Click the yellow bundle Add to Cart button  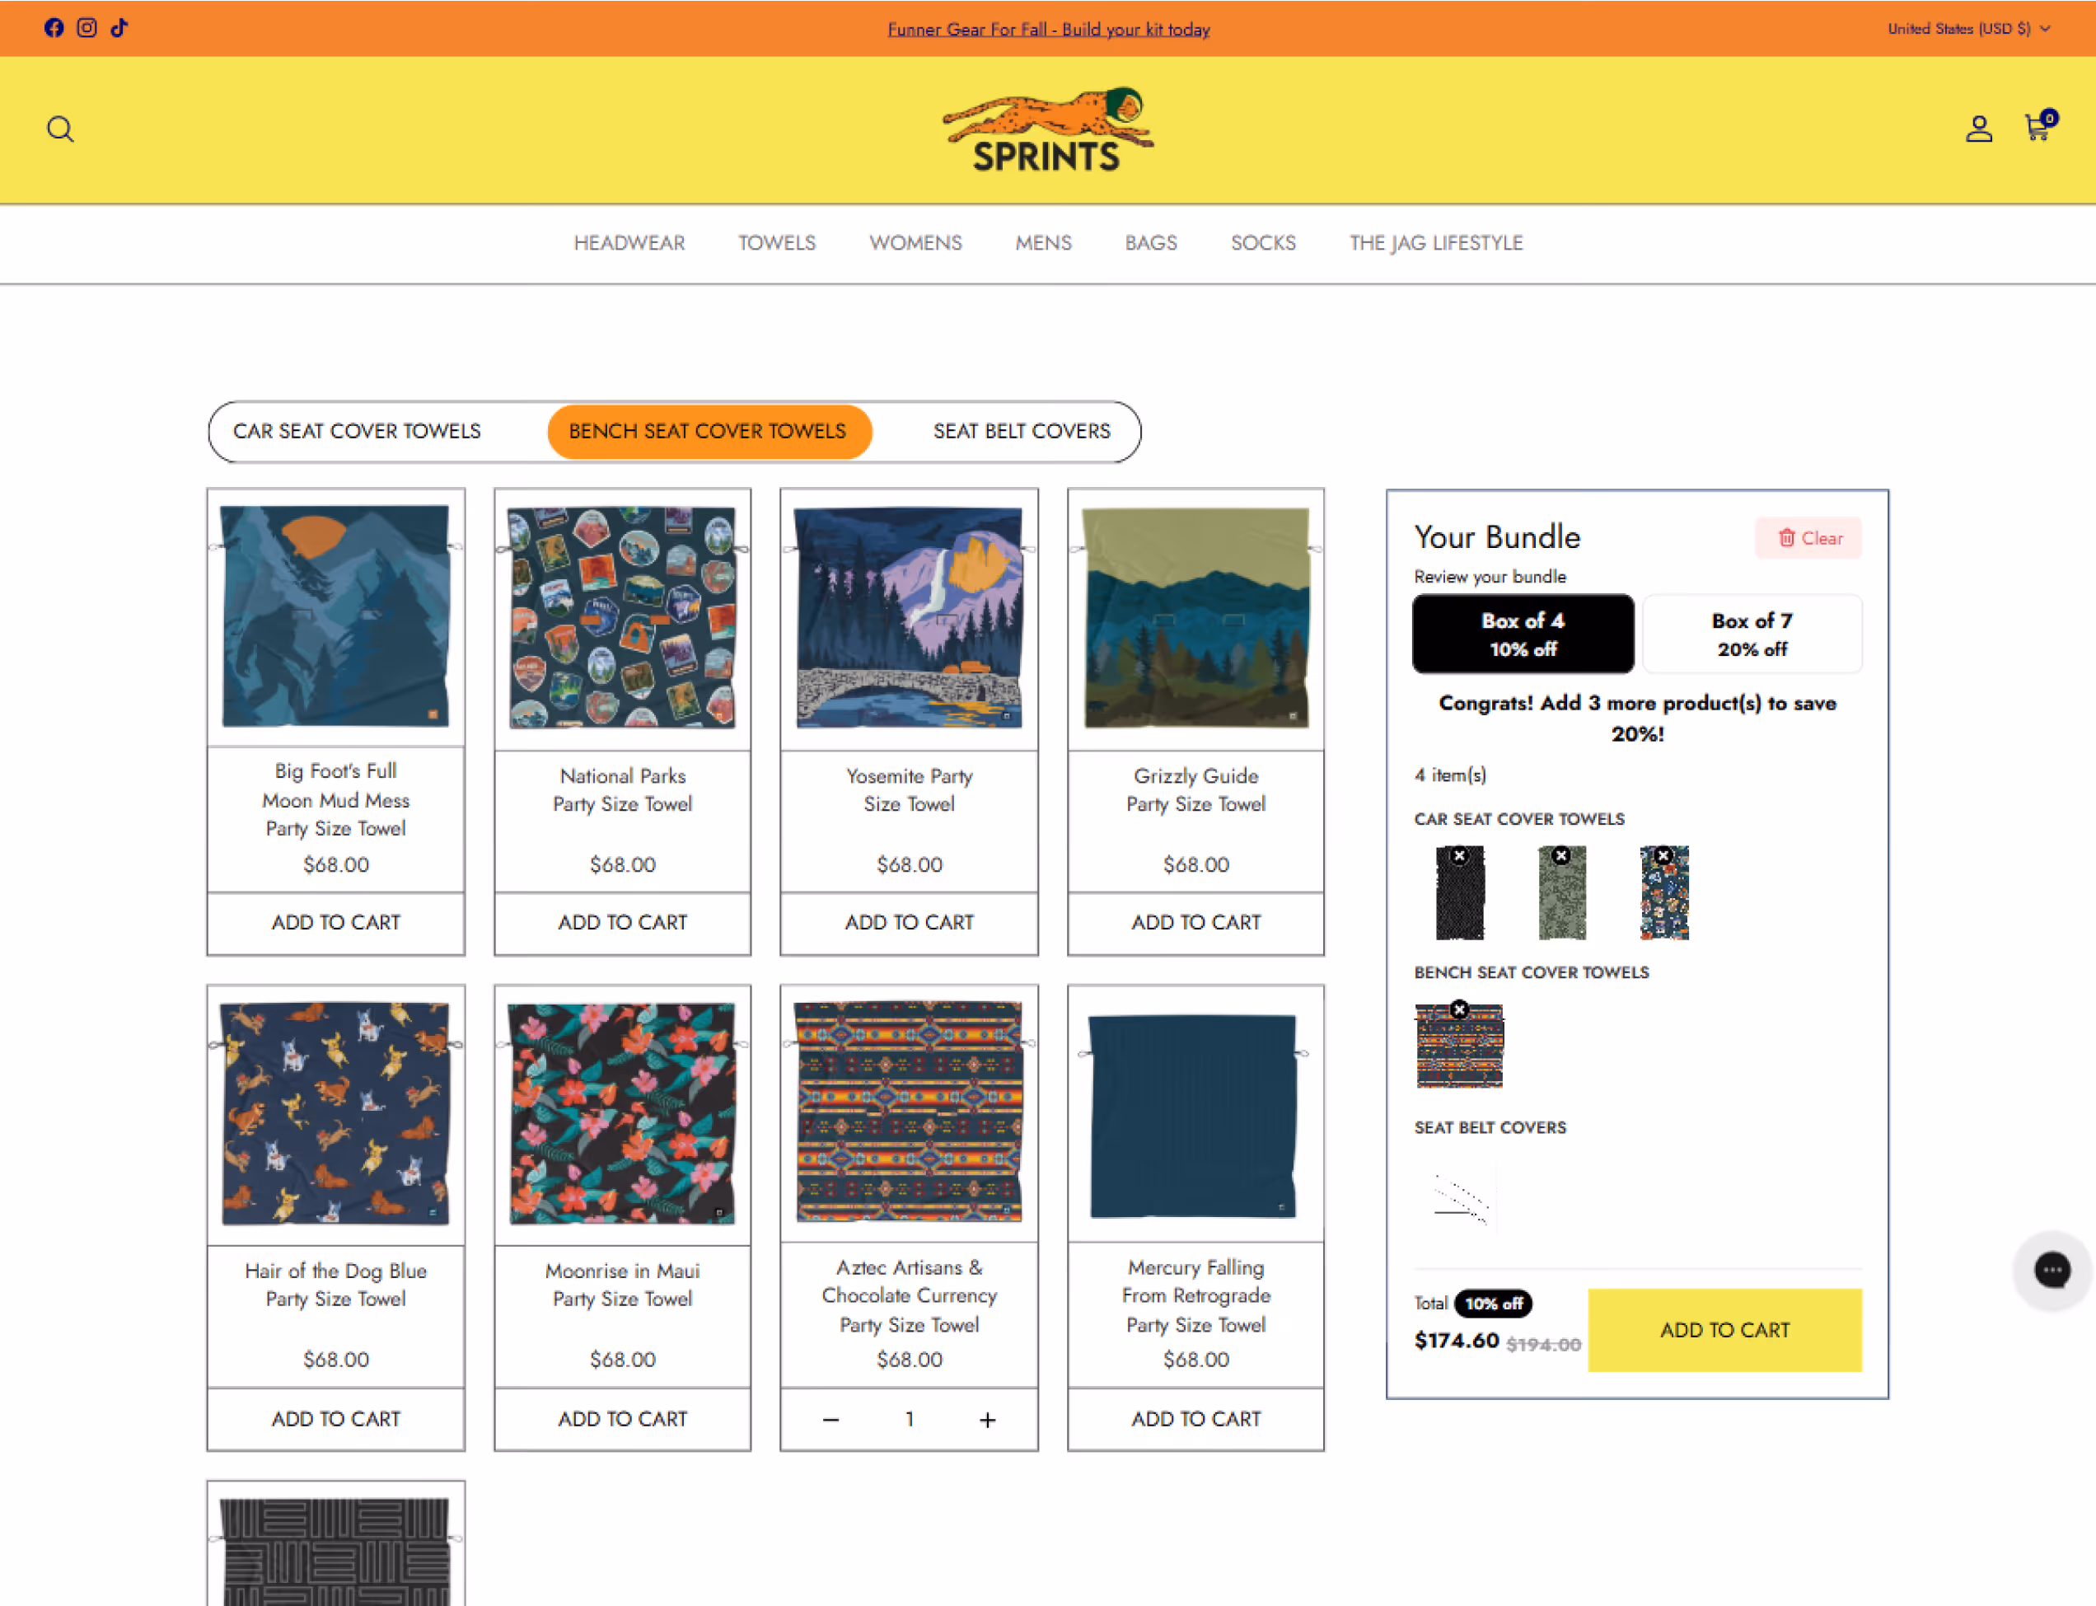click(1724, 1330)
